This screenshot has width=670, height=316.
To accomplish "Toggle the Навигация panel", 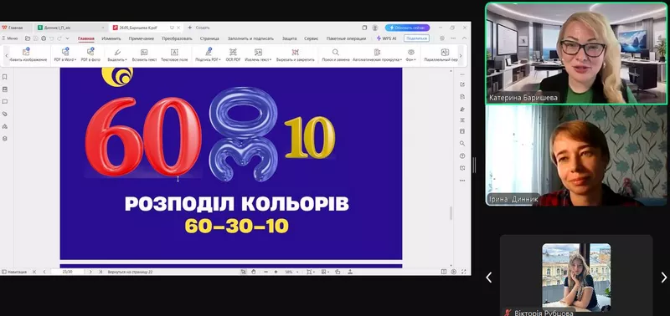I will 14,272.
